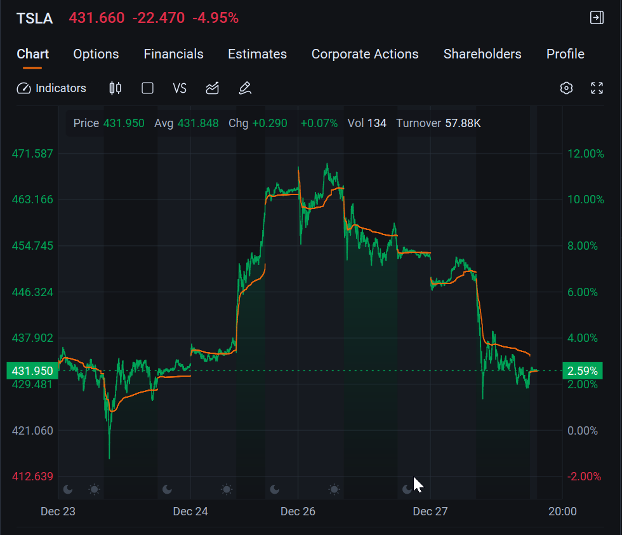Viewport: 622px width, 535px height.
Task: Open the VS compare tool
Action: [180, 88]
